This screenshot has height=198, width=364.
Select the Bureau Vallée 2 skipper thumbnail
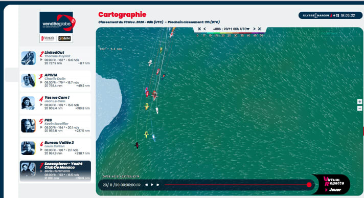pos(28,148)
